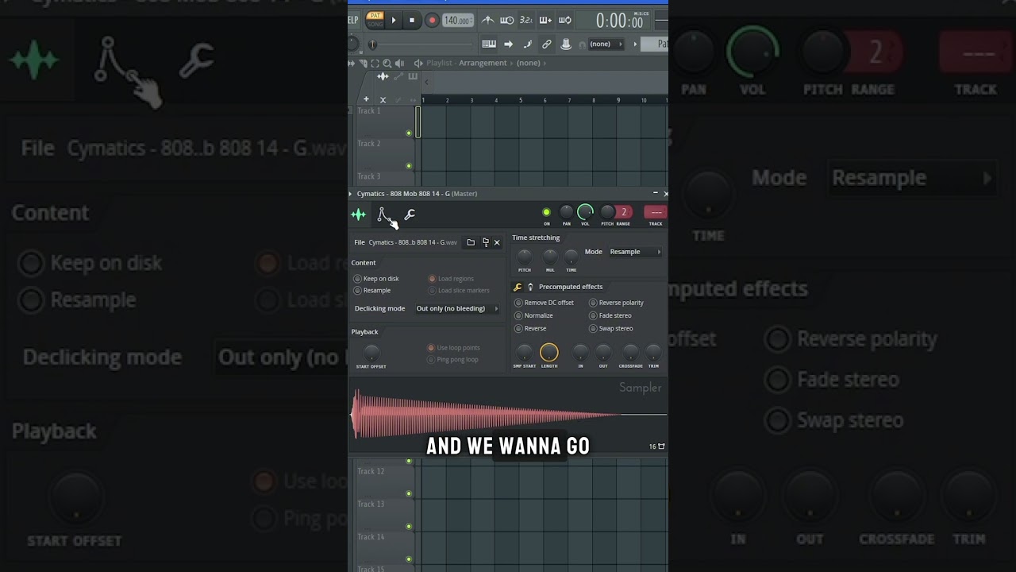The image size is (1016, 572).
Task: Select the playlist zoom tool
Action: click(387, 63)
